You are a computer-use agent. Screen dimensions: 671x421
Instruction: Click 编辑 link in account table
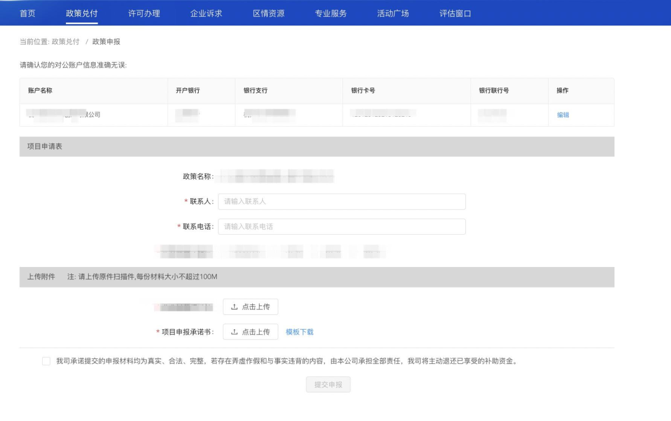[x=563, y=115]
